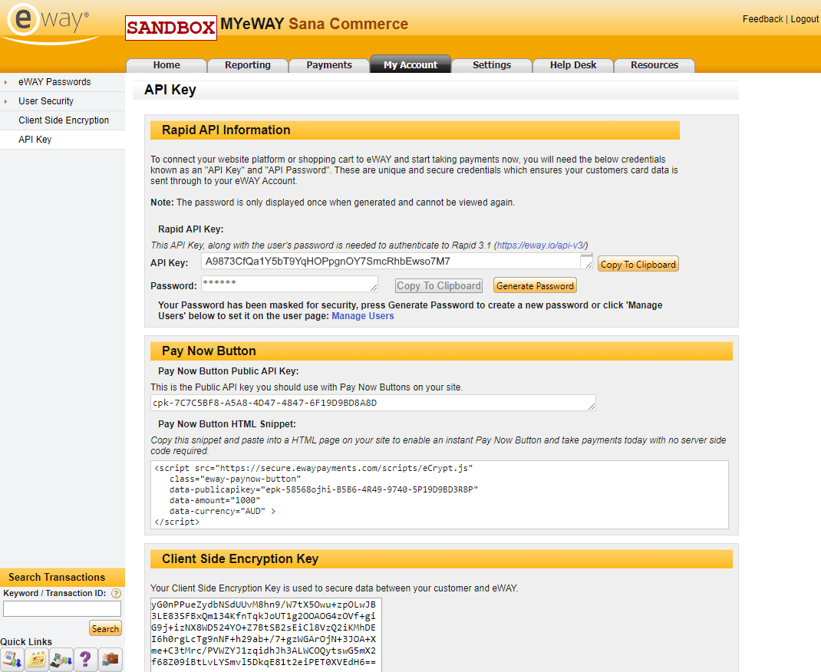Click the 'MYeWAY Sana Commerce' title
821x672 pixels.
pyautogui.click(x=314, y=24)
